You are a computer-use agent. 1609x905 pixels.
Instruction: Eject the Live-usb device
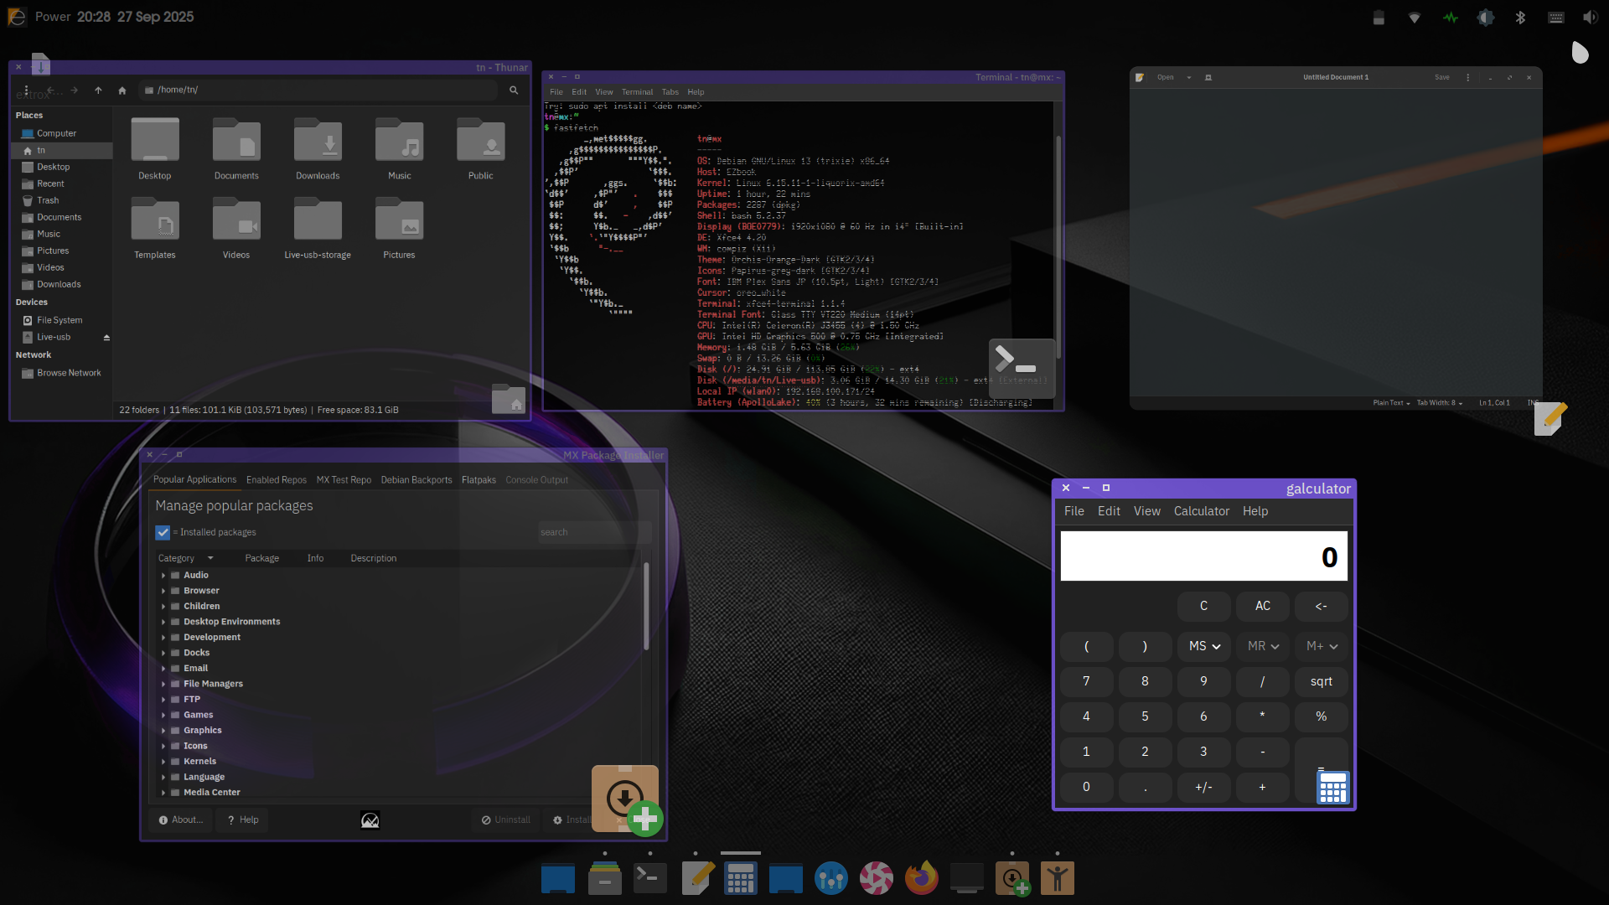(106, 338)
